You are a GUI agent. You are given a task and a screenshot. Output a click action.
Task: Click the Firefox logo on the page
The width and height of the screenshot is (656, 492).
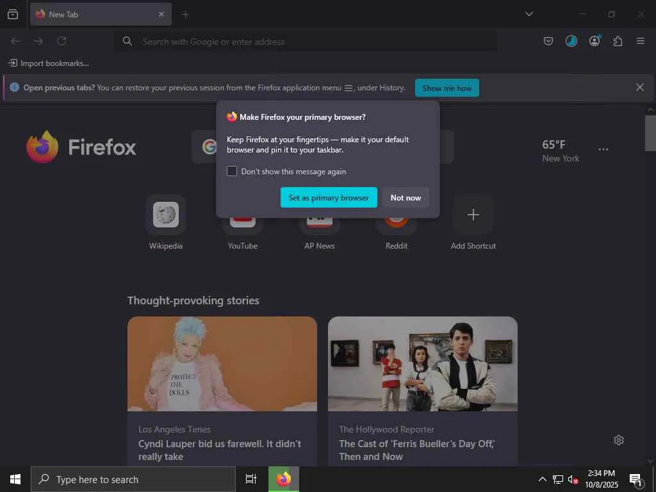(81, 147)
